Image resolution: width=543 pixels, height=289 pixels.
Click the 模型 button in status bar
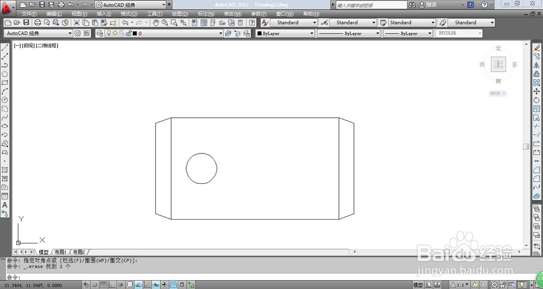click(x=418, y=285)
